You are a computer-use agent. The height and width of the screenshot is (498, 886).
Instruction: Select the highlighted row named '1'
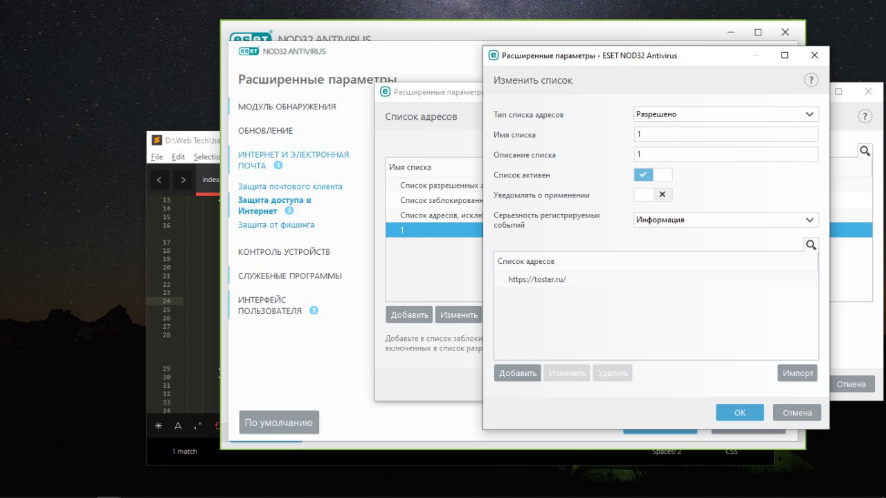coord(434,230)
